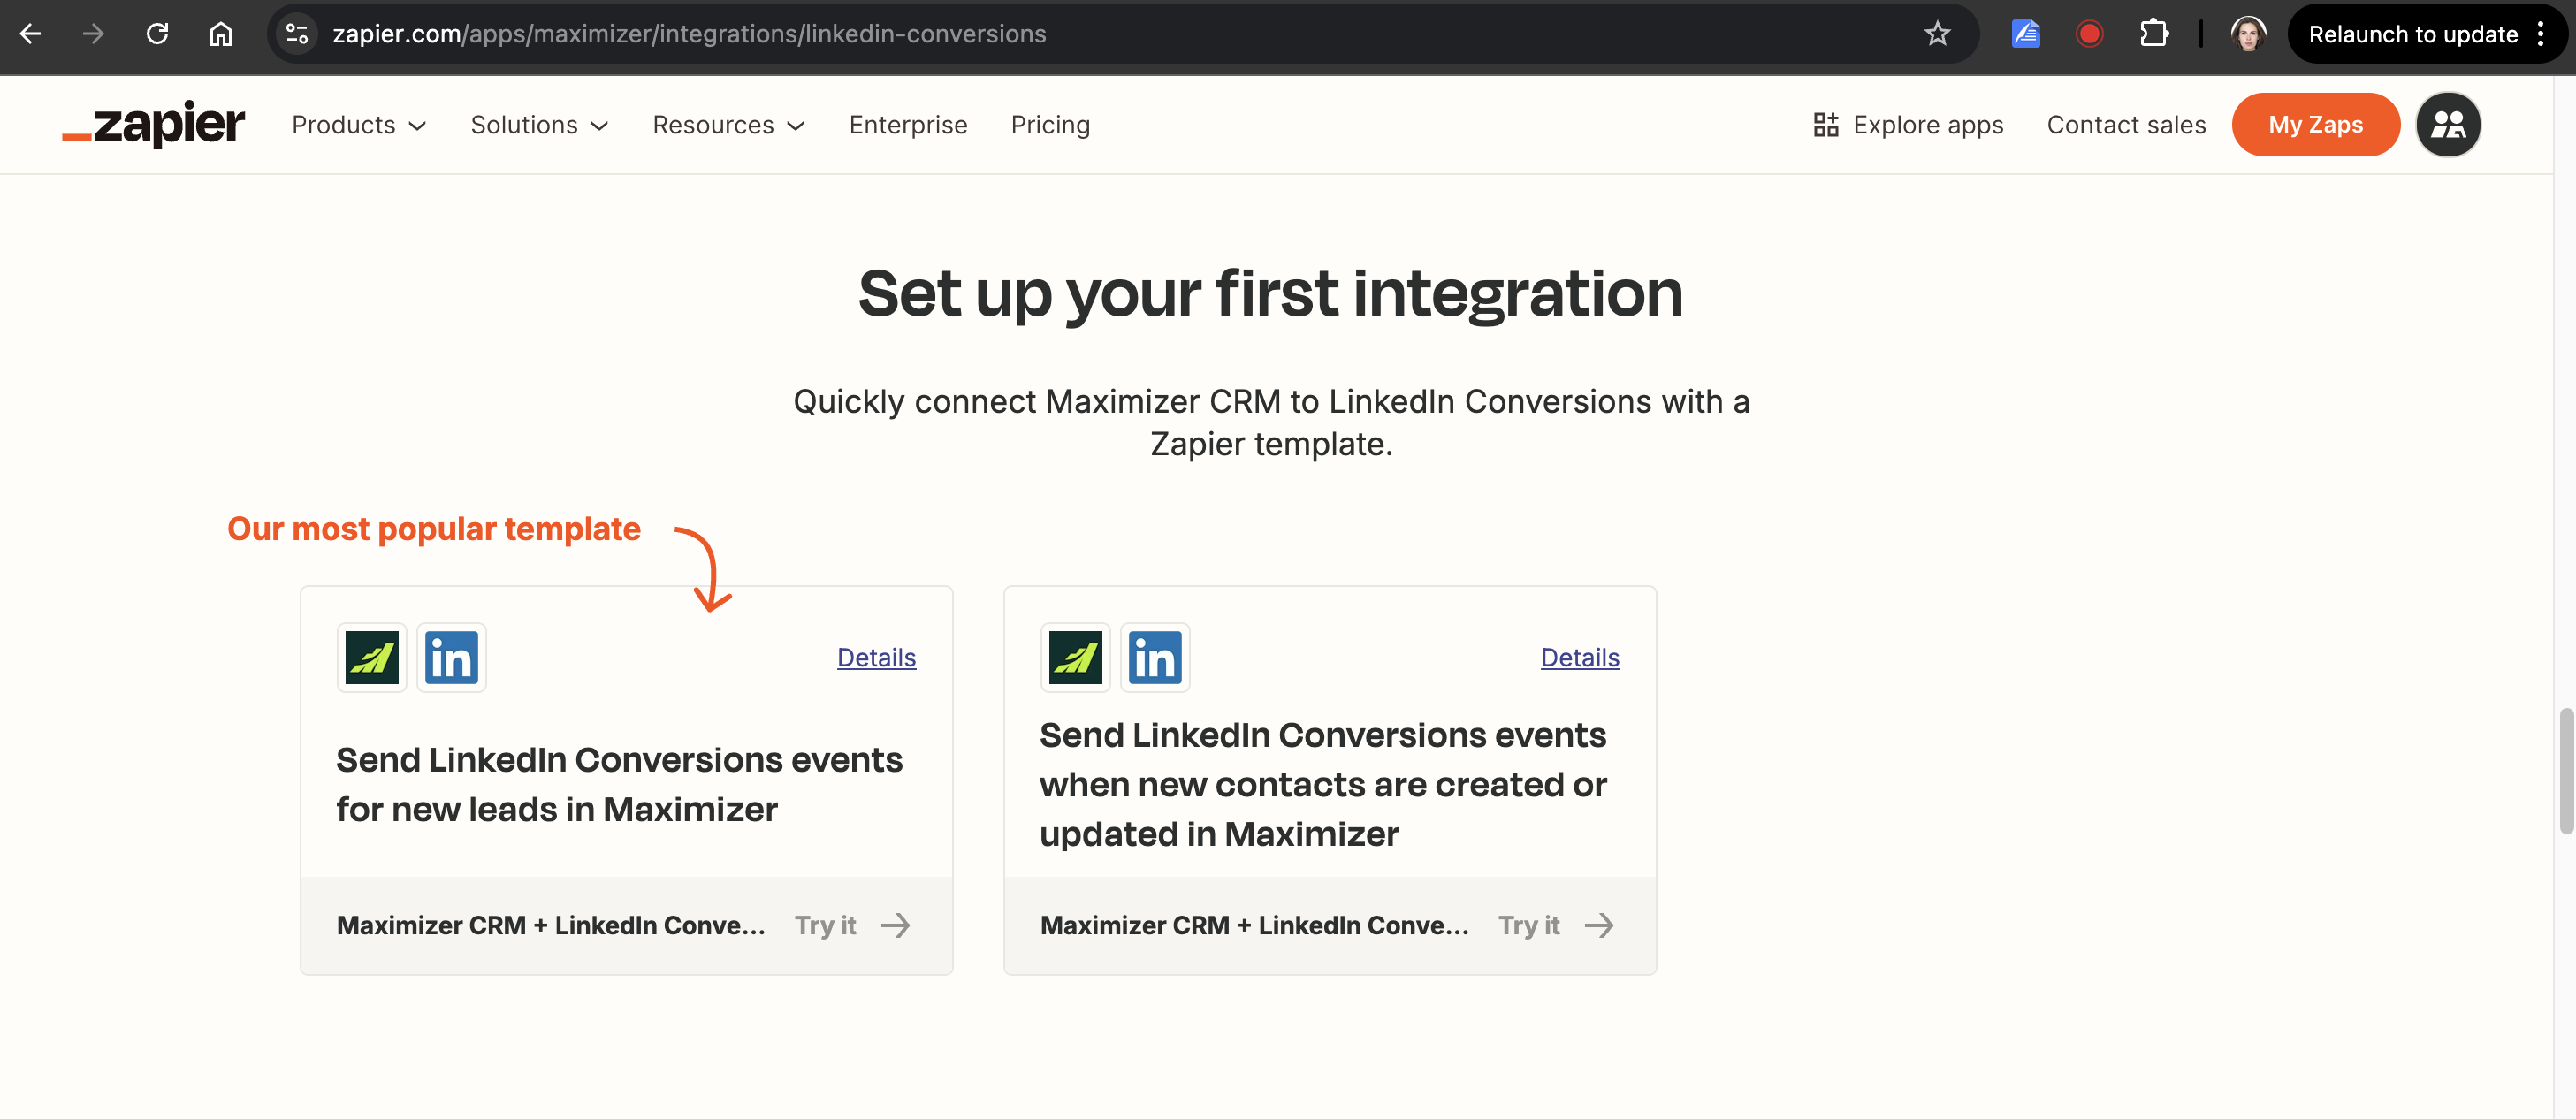Open Details of contacts created template
2576x1119 pixels.
click(x=1580, y=657)
